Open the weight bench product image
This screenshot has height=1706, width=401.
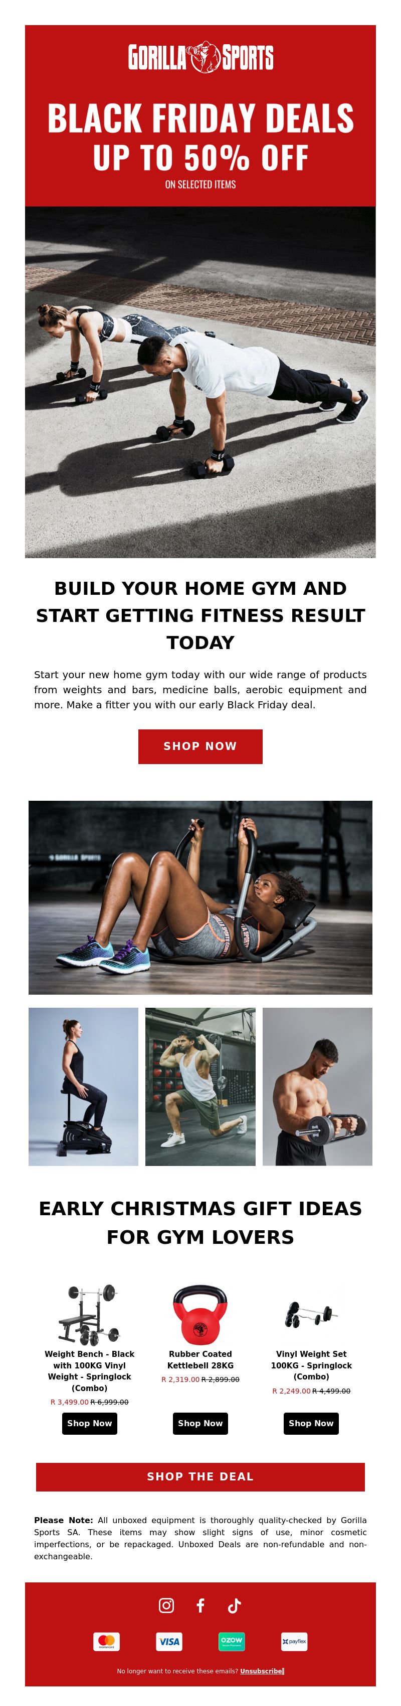[x=89, y=1314]
